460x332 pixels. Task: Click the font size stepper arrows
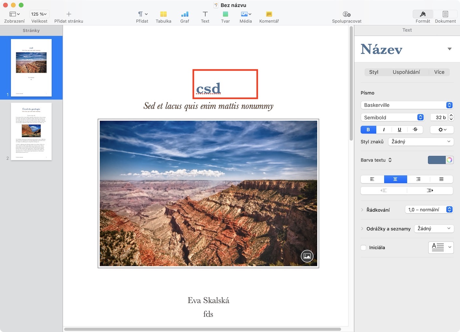451,117
